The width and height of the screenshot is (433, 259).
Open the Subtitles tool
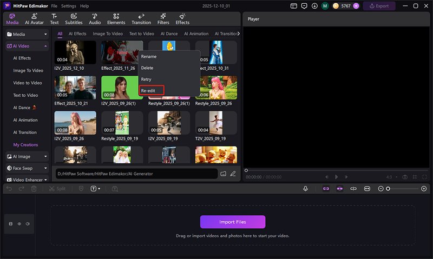74,19
